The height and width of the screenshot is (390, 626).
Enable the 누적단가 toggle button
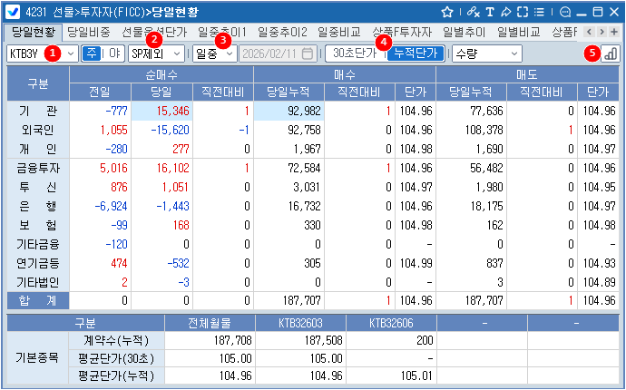[x=416, y=54]
